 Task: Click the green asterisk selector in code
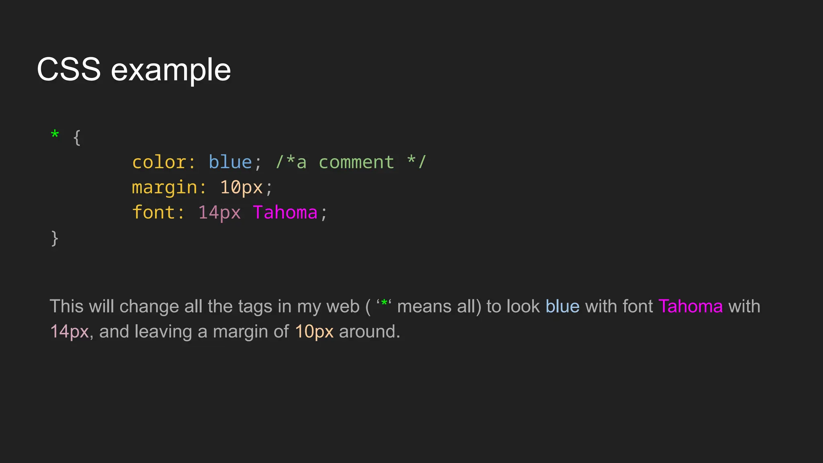55,135
